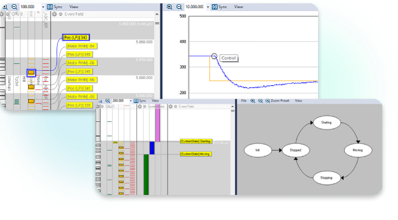
Task: Open Zoom Preset in state machine view
Action: point(278,101)
